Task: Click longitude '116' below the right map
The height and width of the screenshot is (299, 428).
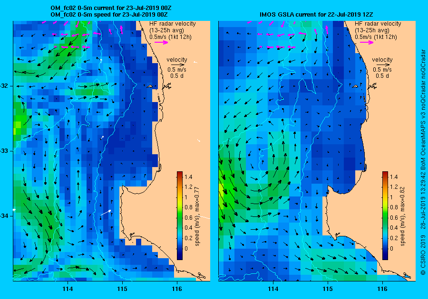Action: 382,289
